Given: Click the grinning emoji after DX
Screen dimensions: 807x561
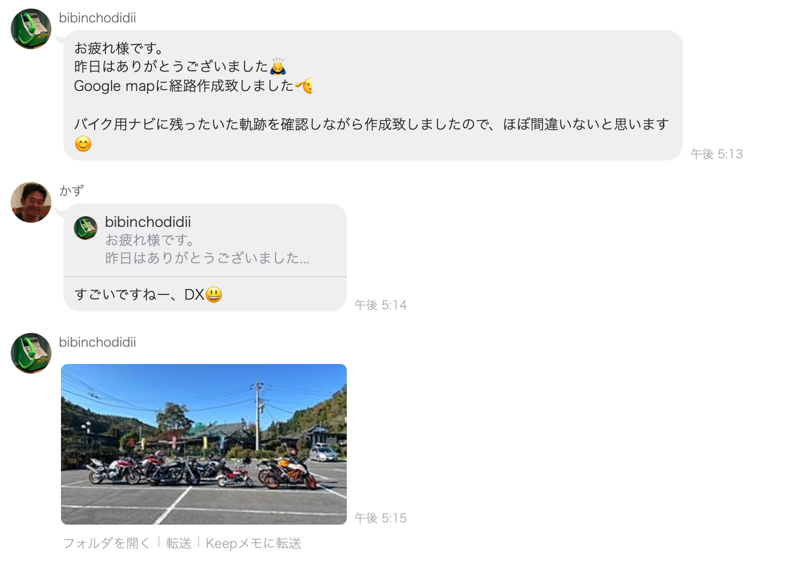Looking at the screenshot, I should coord(214,294).
